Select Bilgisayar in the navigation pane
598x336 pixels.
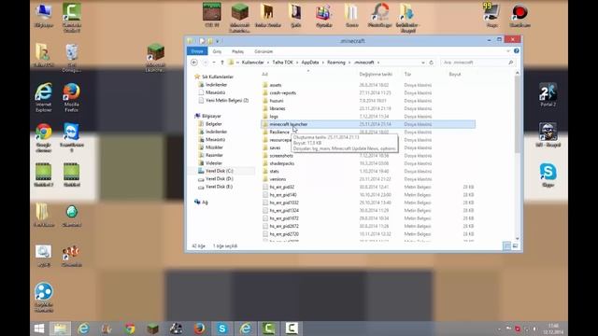[x=211, y=116]
